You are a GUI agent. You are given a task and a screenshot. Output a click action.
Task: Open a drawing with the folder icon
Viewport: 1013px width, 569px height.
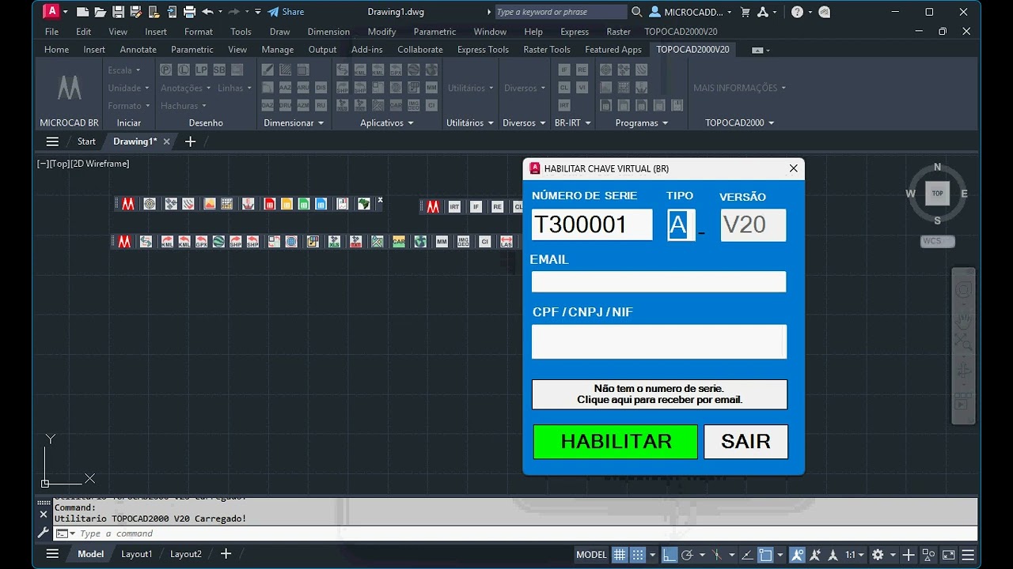tap(100, 12)
